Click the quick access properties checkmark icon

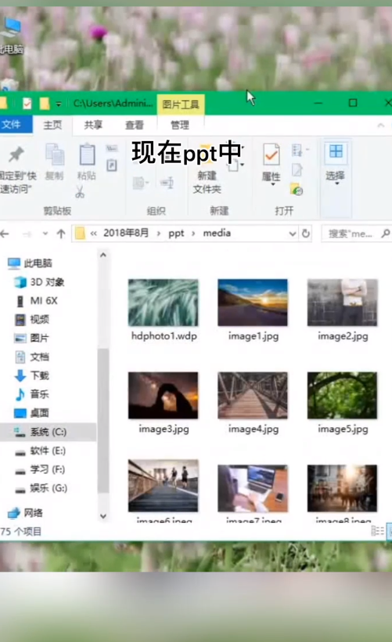coord(27,103)
